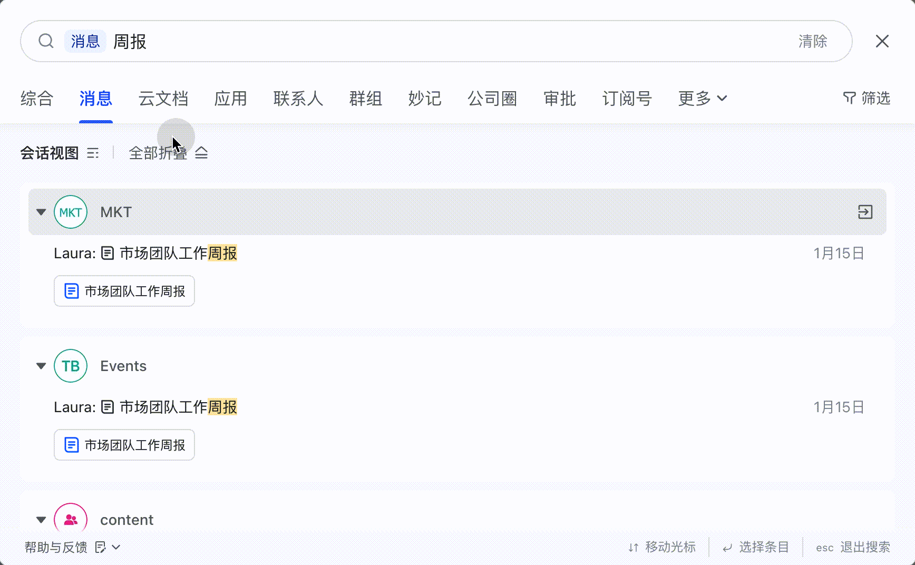Expand the 更多 tabs dropdown
Image resolution: width=915 pixels, height=565 pixels.
click(703, 98)
